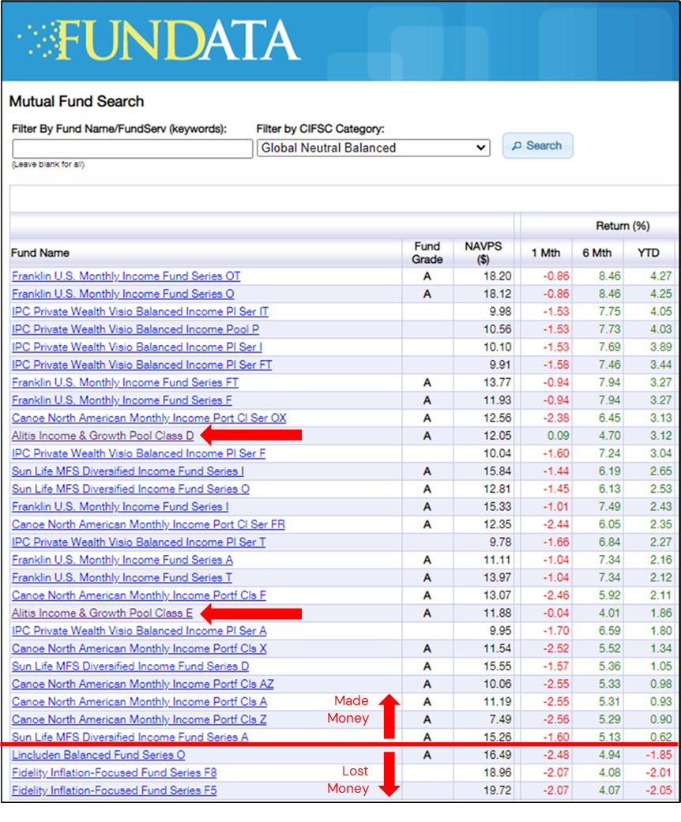Click 1 Mth return value 0.09
The width and height of the screenshot is (681, 822).
point(559,436)
